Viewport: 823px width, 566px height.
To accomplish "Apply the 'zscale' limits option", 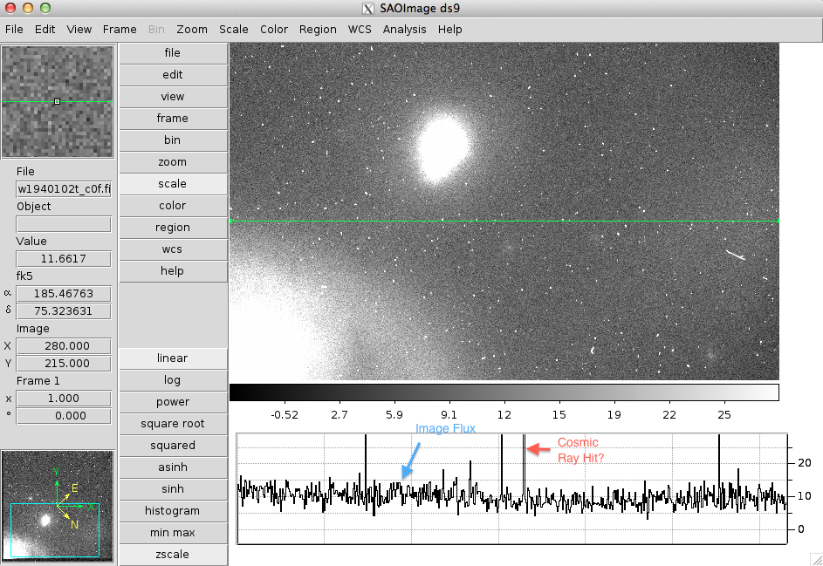I will click(173, 555).
